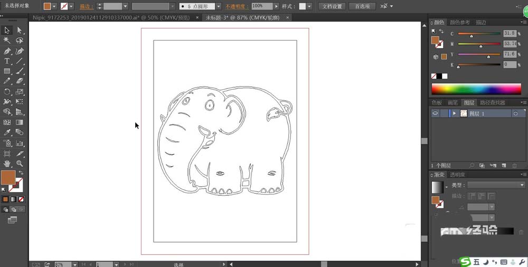Select the Column Graph tool
528x267 pixels.
coord(20,143)
